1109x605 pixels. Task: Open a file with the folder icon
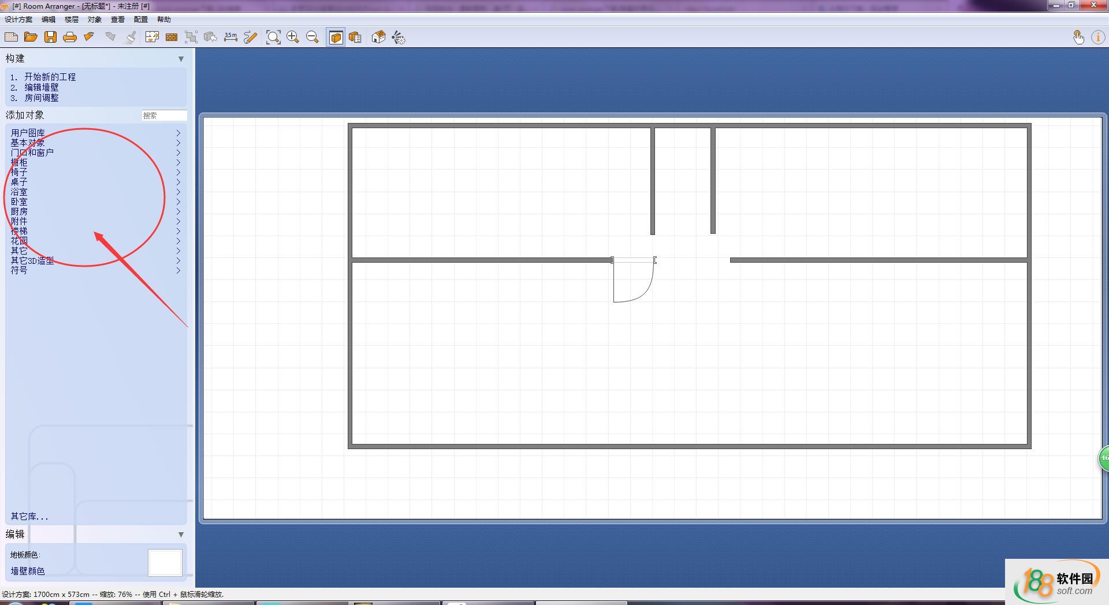point(31,38)
